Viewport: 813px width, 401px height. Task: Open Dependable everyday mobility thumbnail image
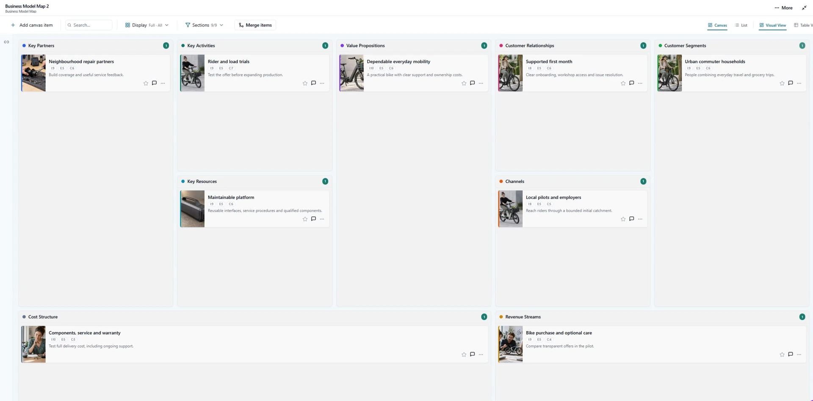point(352,73)
